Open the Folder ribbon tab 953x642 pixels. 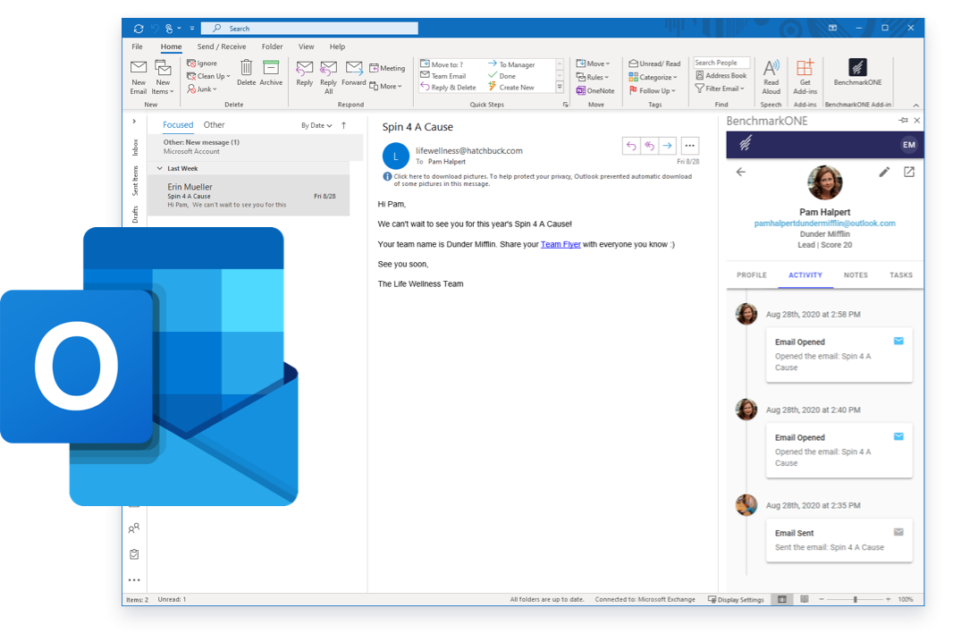(273, 46)
